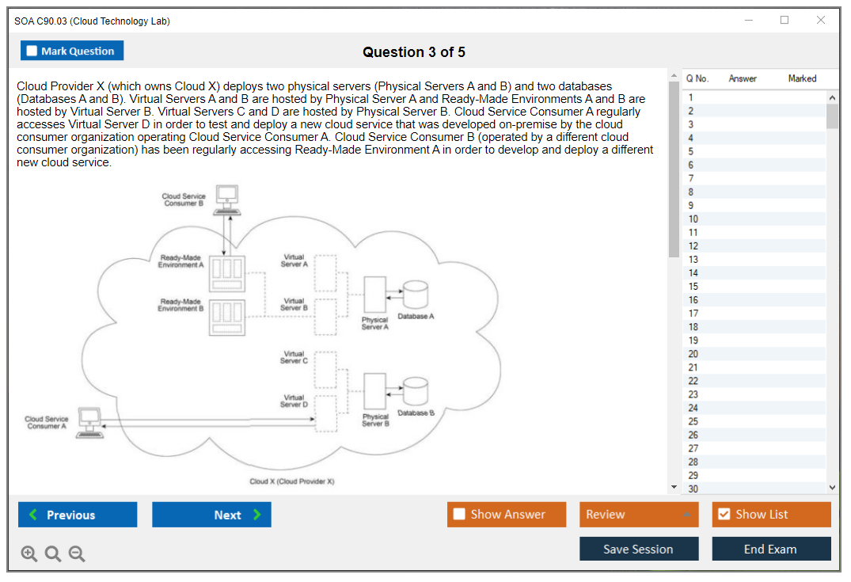
Task: Check the Mark Question checkbox
Action: [32, 51]
